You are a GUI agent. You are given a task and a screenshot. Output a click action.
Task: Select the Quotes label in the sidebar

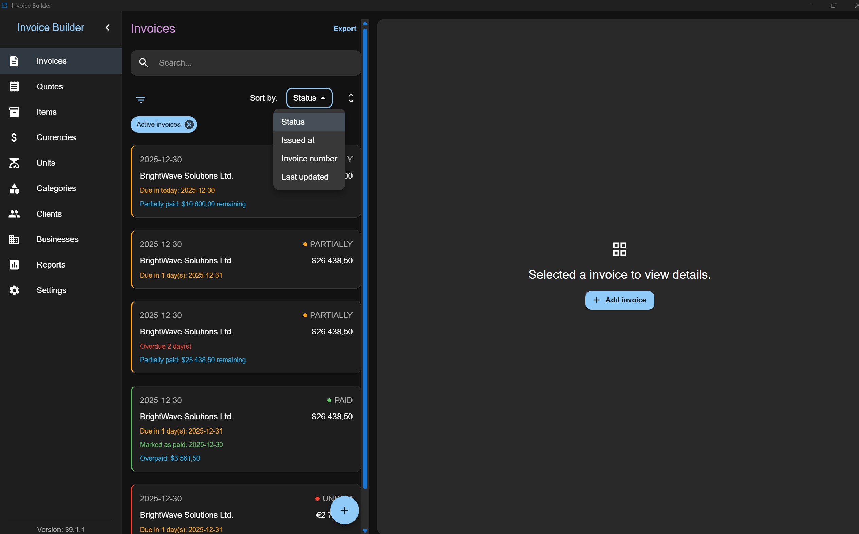(x=50, y=87)
